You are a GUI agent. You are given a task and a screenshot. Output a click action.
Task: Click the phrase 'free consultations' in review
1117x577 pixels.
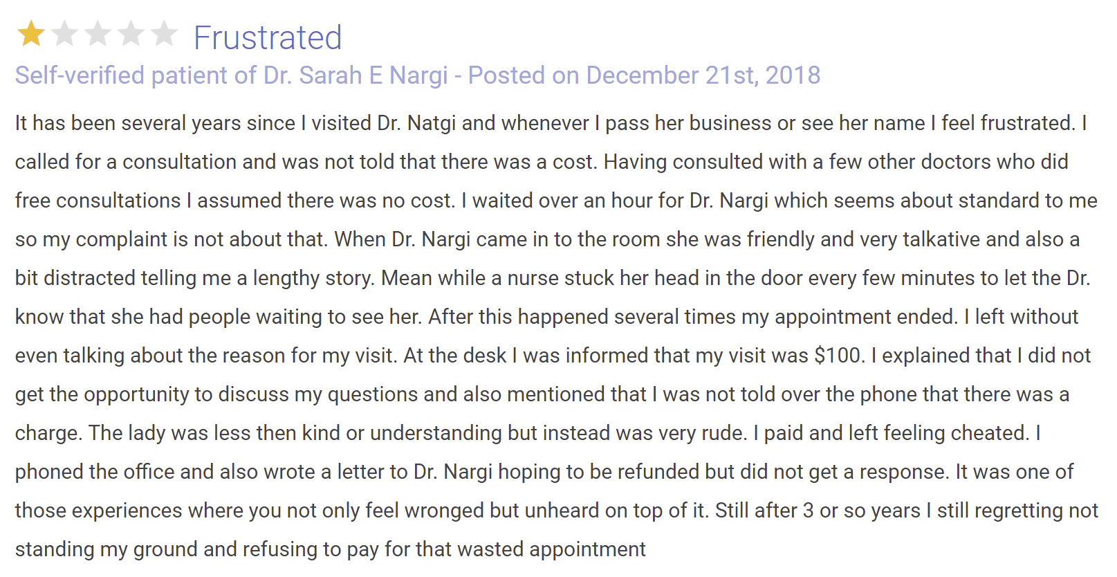[98, 201]
